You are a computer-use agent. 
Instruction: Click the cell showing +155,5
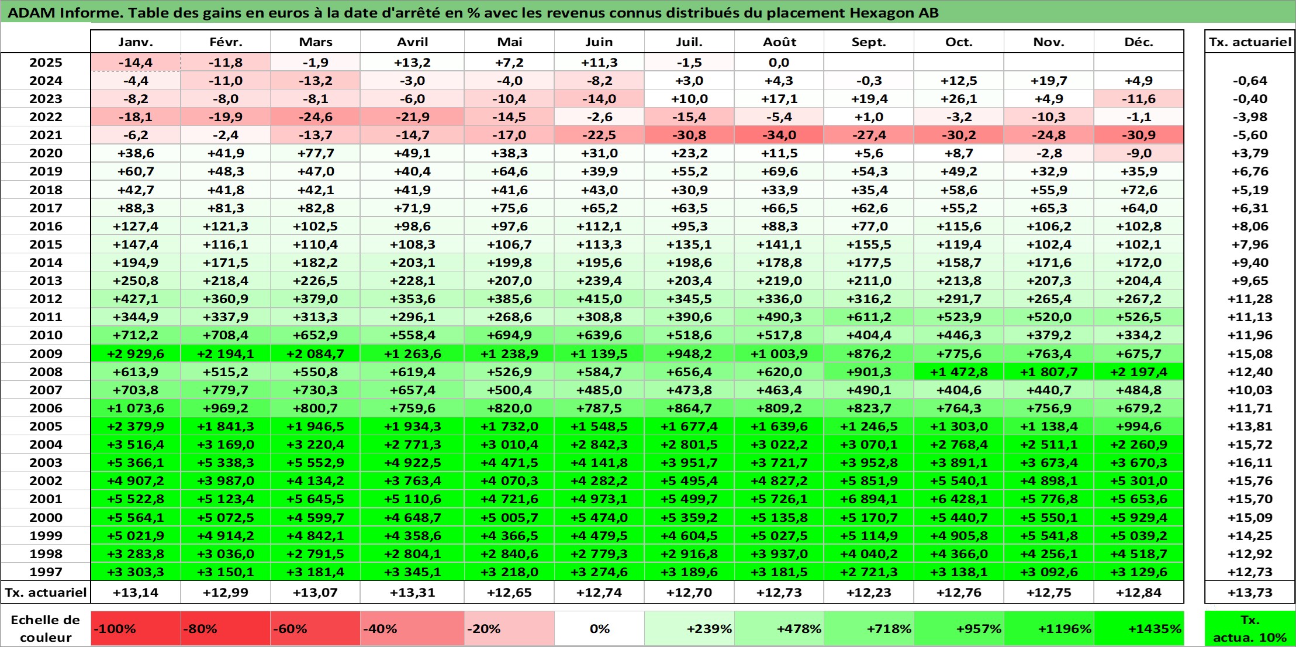click(x=869, y=245)
